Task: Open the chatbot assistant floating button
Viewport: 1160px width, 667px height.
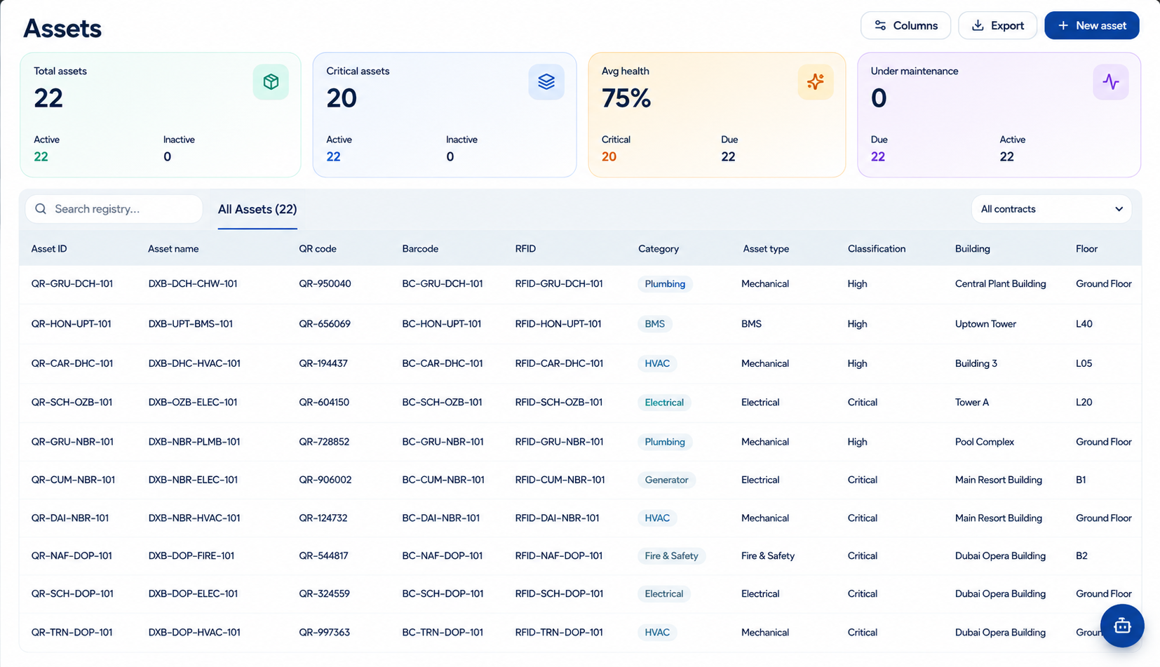Action: coord(1122,626)
